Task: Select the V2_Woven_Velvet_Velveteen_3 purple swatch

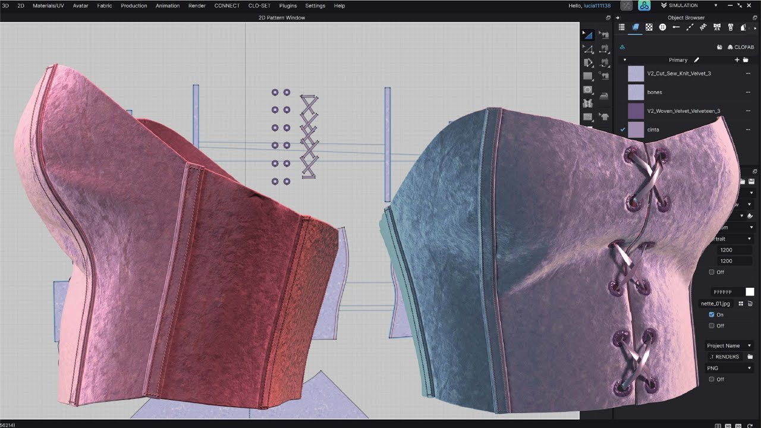Action: pos(636,111)
